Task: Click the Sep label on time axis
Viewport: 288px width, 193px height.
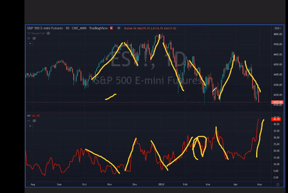Action: pyautogui.click(x=59, y=184)
